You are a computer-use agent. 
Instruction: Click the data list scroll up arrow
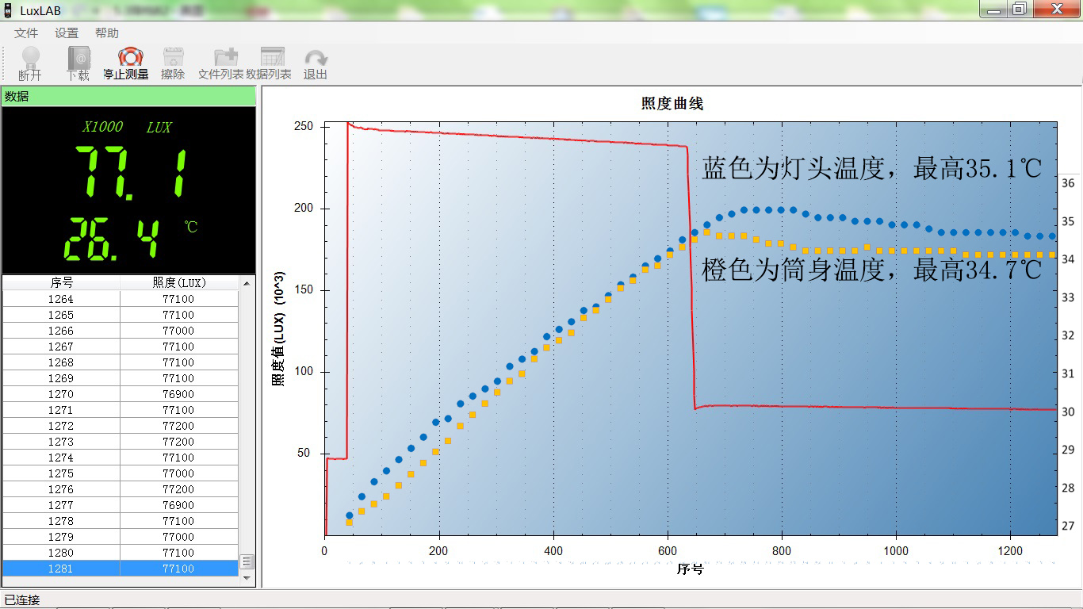[x=247, y=283]
